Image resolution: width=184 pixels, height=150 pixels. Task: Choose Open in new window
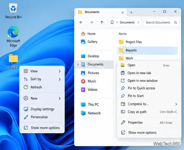[x=149, y=81]
